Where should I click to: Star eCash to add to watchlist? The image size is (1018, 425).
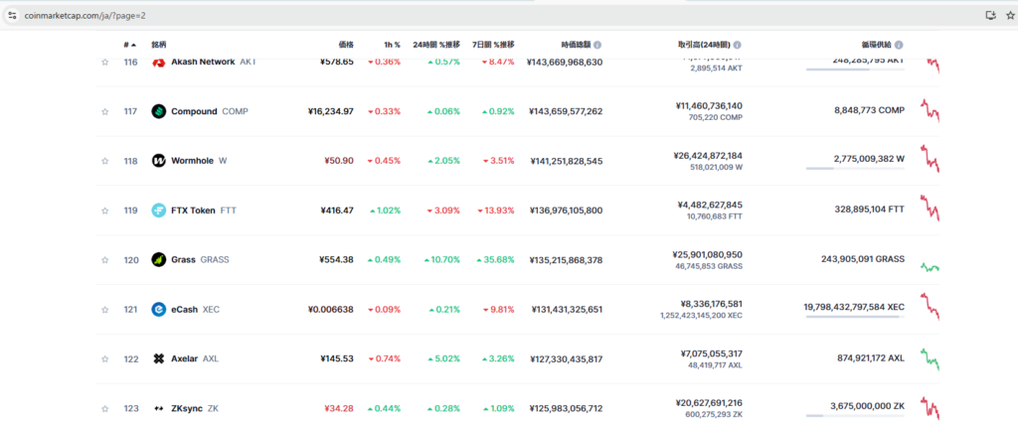pyautogui.click(x=104, y=310)
